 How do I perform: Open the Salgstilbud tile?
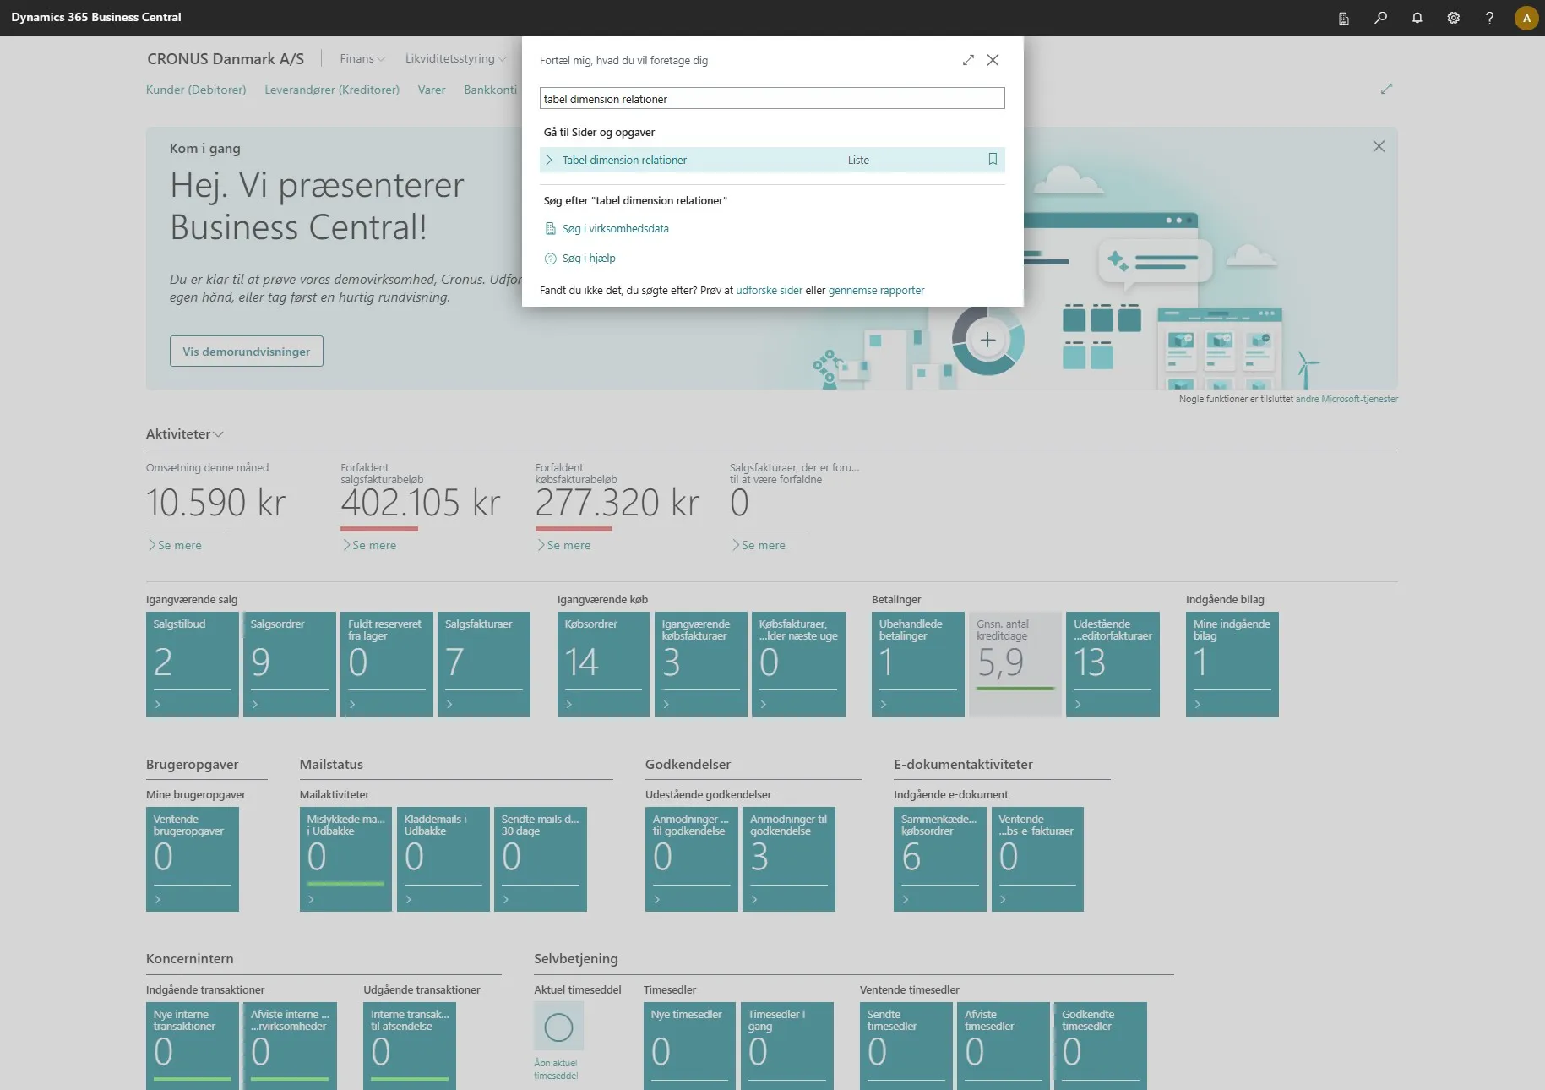(193, 664)
